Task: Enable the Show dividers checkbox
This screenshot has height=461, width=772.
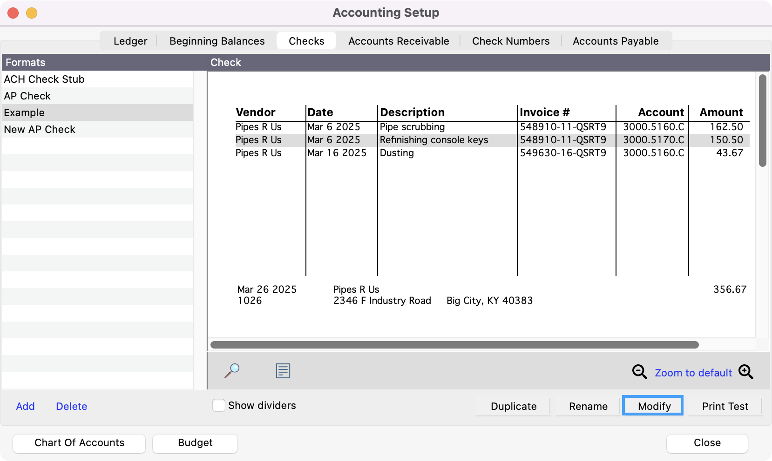Action: coord(219,405)
